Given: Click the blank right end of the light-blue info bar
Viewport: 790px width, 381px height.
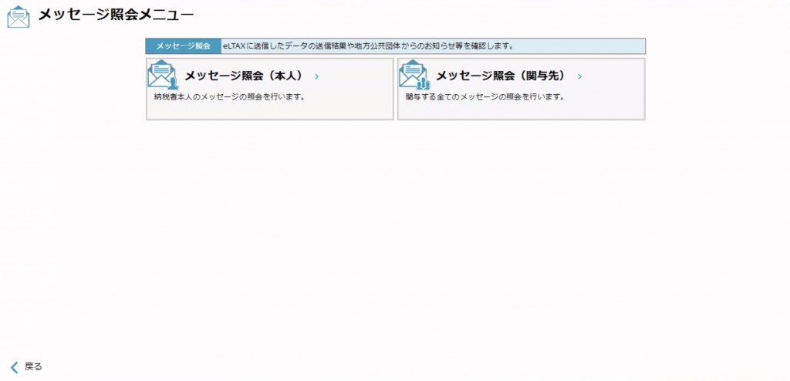Looking at the screenshot, I should point(586,46).
